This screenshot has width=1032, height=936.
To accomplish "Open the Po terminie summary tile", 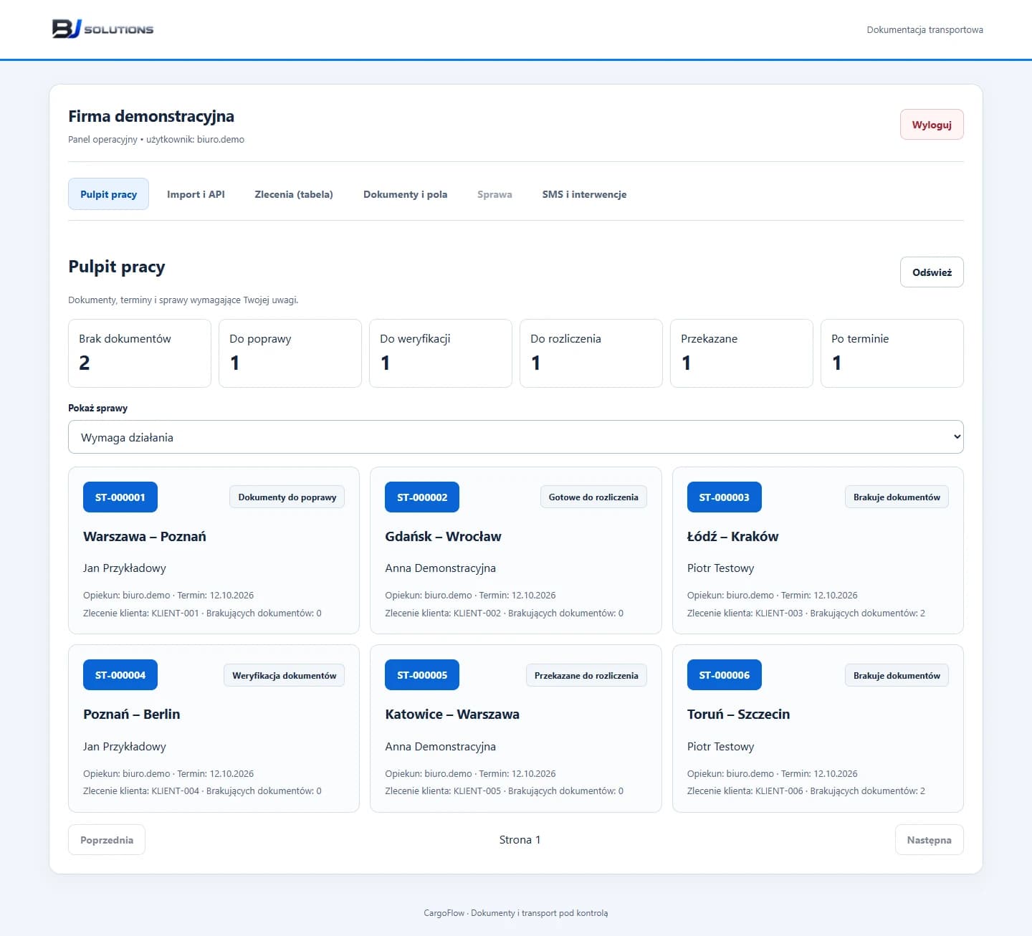I will coord(892,353).
